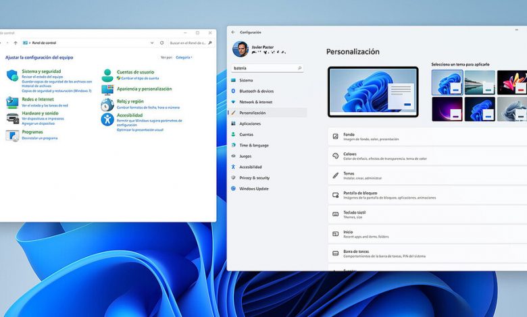The height and width of the screenshot is (317, 527).
Task: Apply the lake landscape theme thumbnail
Action: (x=480, y=82)
